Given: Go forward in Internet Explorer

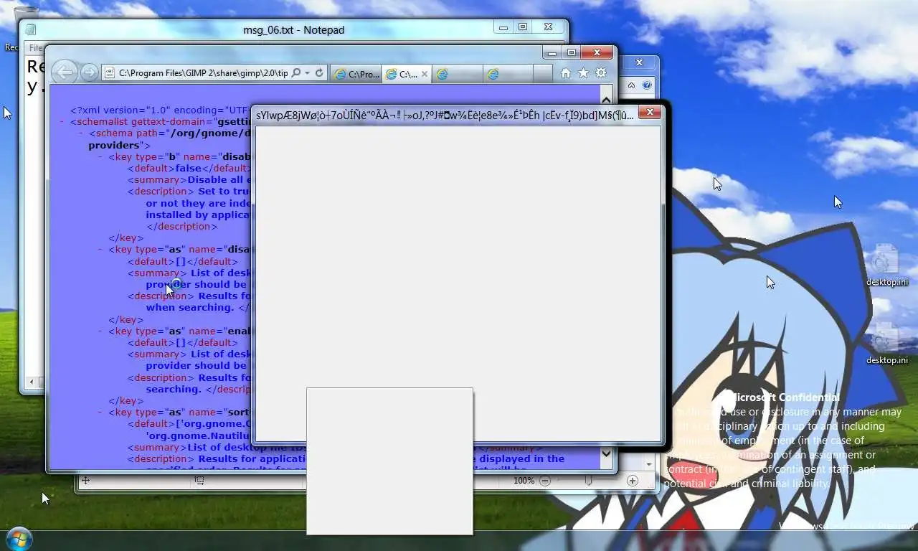Looking at the screenshot, I should (x=89, y=72).
